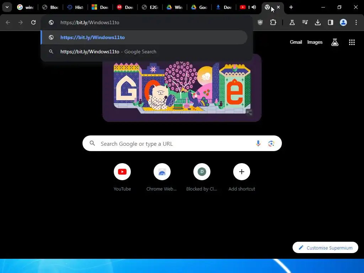Switch to the download-arrow icon 'Dow' tab
This screenshot has width=364, height=273.
[224, 7]
